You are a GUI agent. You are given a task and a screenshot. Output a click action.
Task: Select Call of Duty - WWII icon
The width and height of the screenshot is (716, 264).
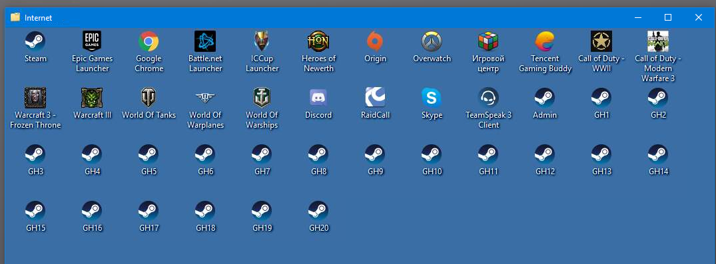pyautogui.click(x=601, y=41)
